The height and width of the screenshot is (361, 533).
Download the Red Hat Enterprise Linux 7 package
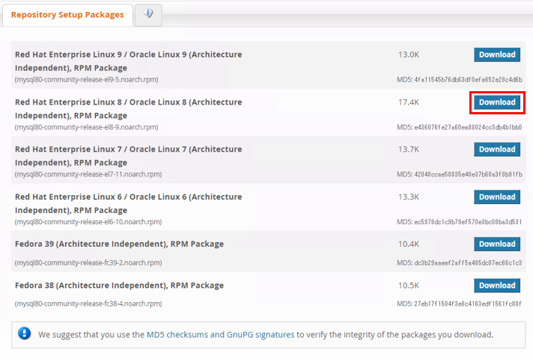[x=497, y=149]
